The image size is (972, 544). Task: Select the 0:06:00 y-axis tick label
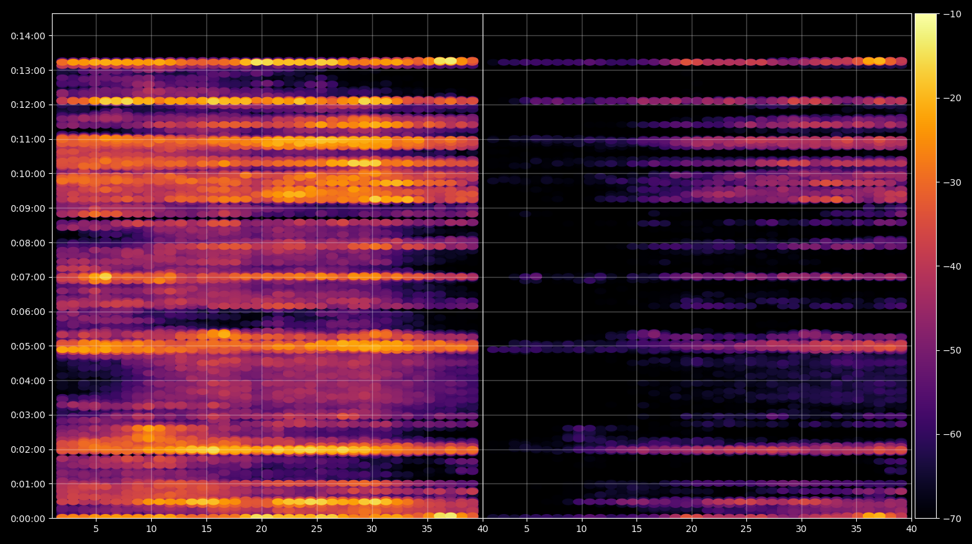[x=28, y=312]
